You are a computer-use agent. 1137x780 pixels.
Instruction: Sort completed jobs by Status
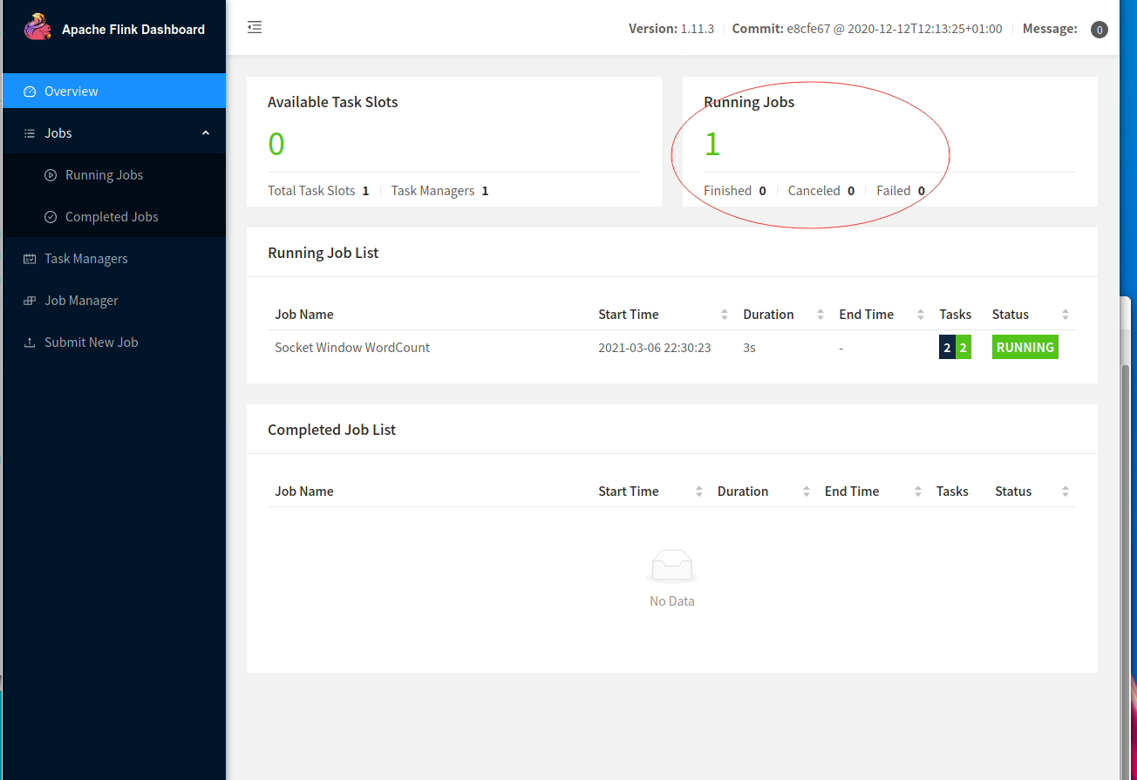coord(1066,492)
